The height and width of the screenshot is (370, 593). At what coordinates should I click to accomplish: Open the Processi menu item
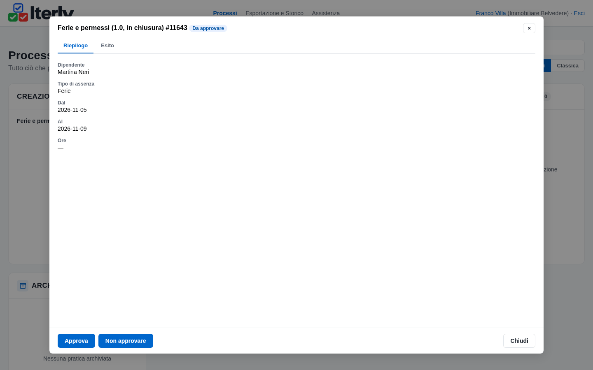tap(225, 13)
